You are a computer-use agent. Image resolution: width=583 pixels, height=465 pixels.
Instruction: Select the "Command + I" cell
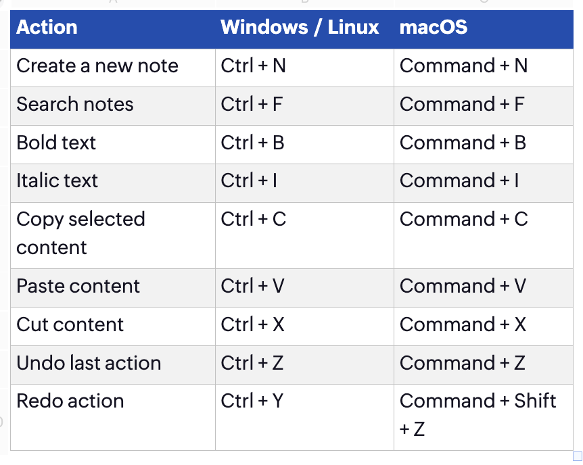click(459, 181)
